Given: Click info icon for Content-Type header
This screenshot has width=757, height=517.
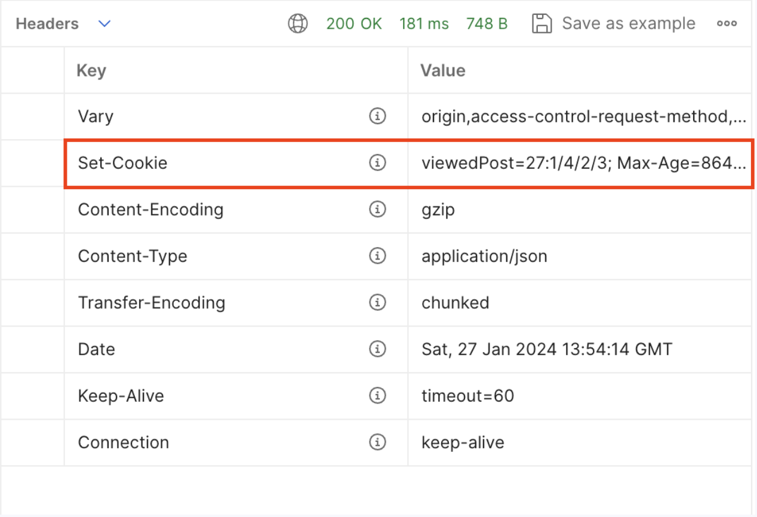Looking at the screenshot, I should [x=377, y=256].
